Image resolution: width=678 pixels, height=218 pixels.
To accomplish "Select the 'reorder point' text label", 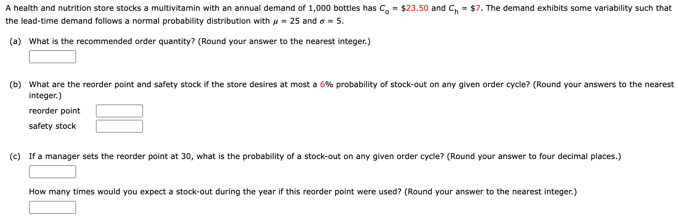I will point(55,110).
